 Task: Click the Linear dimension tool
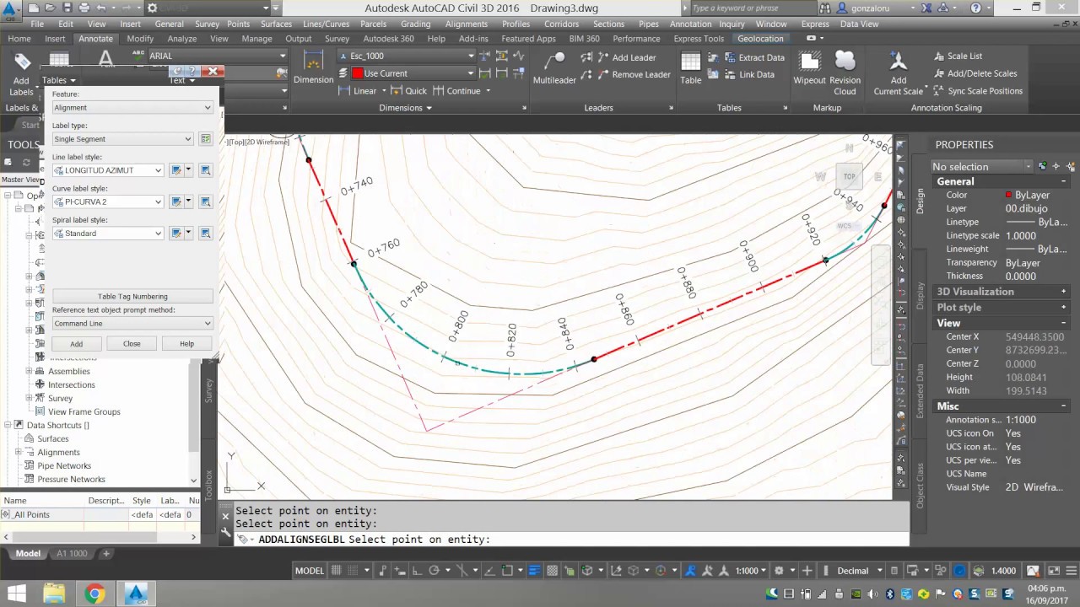pos(358,91)
